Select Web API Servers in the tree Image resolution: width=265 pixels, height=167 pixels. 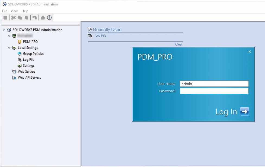[x=29, y=78]
